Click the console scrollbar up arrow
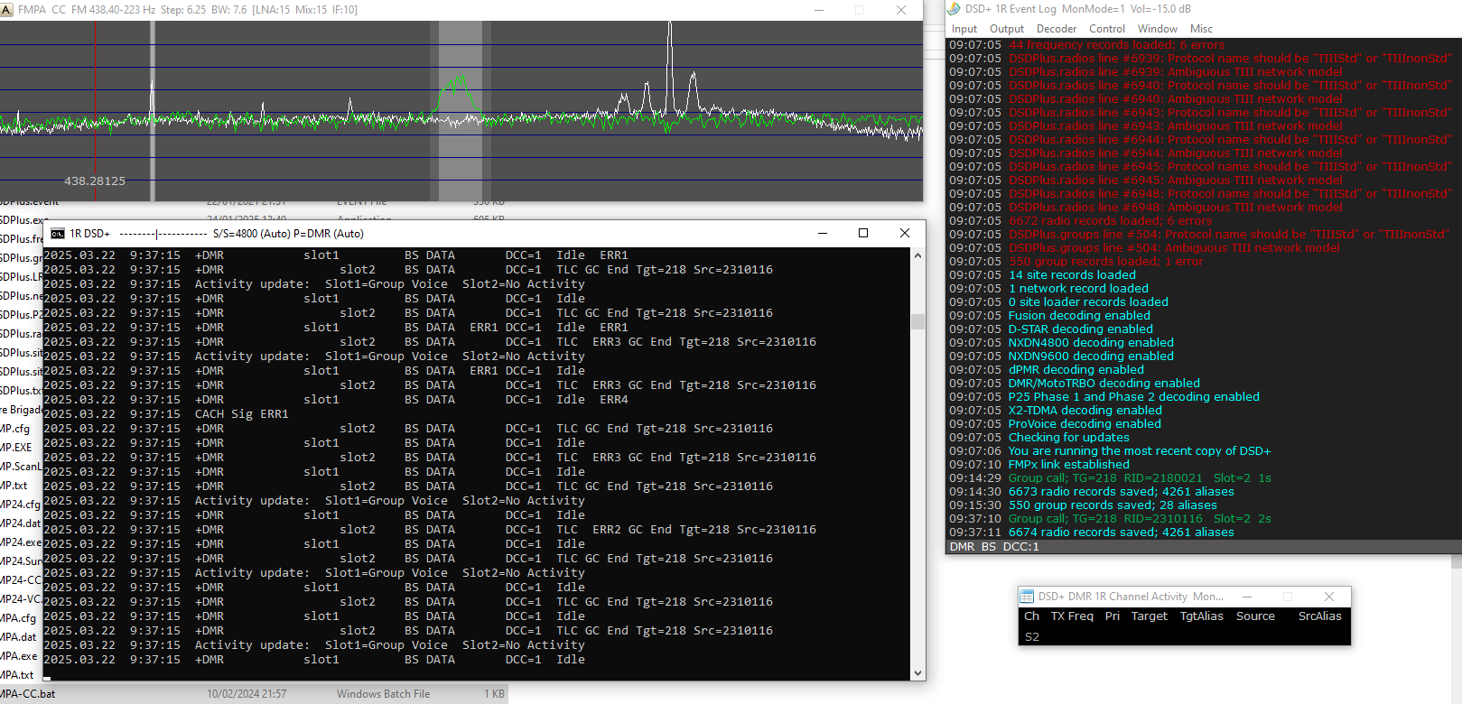 918,255
